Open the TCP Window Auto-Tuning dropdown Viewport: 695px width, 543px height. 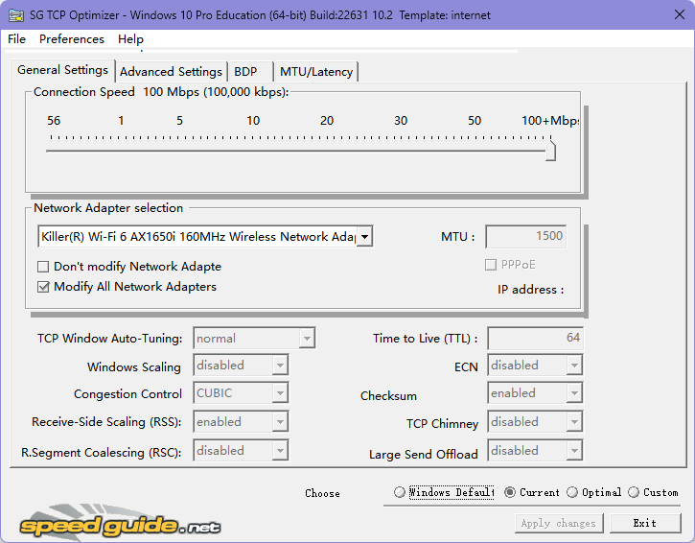pos(307,339)
